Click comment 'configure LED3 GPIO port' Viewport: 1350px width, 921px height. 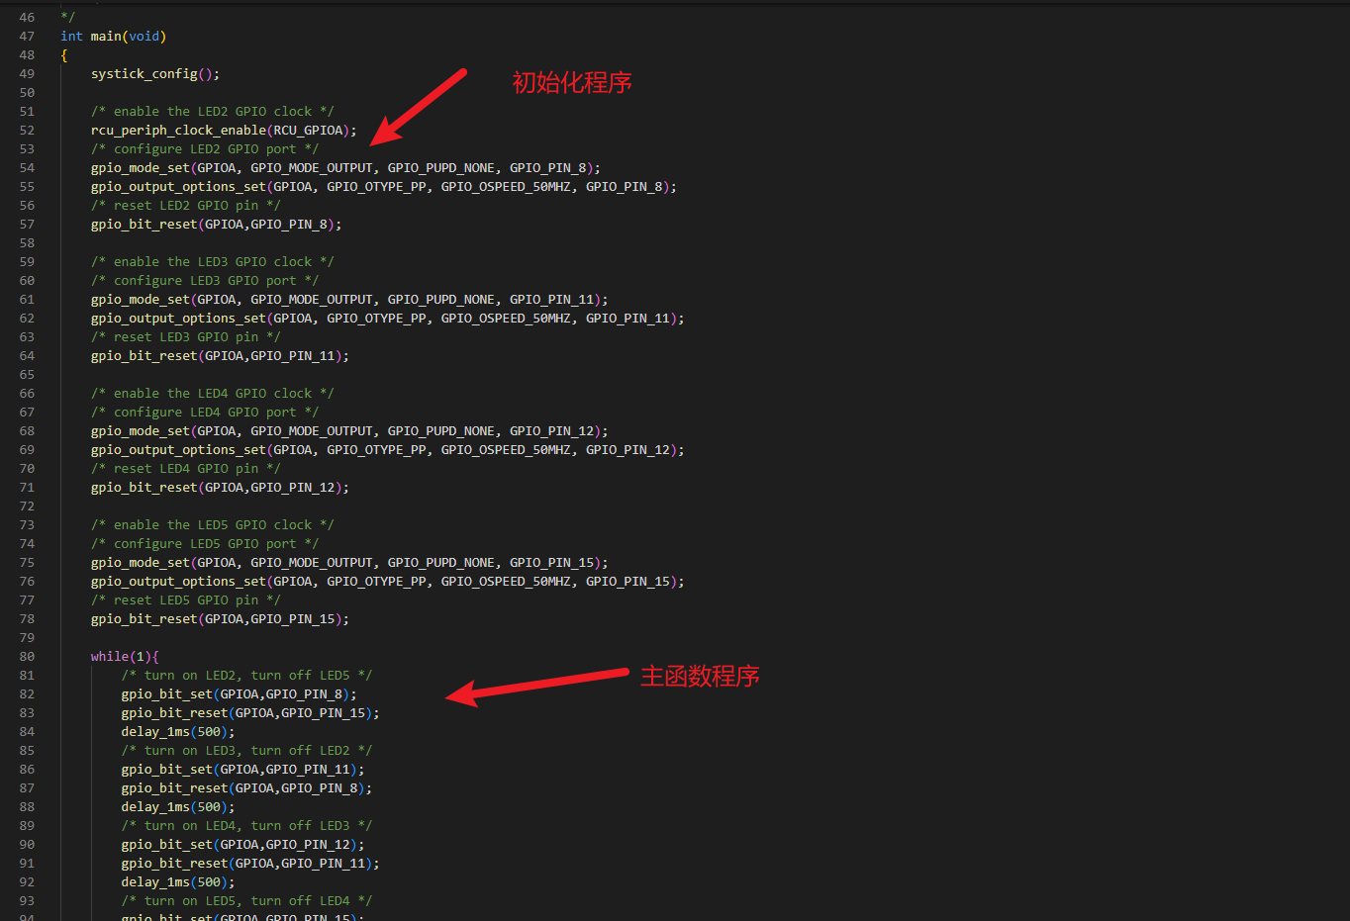(205, 281)
